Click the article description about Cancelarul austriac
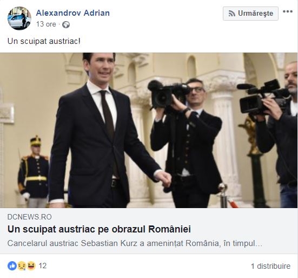Viewport: 298px width, 278px height. click(x=135, y=243)
